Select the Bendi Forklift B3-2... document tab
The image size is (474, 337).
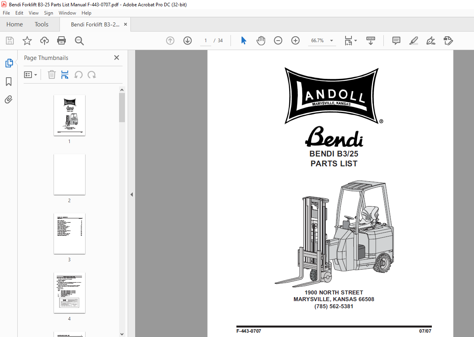(x=95, y=24)
